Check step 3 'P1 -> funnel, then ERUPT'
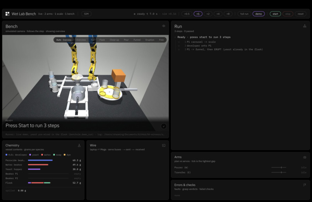 pyautogui.click(x=179, y=50)
